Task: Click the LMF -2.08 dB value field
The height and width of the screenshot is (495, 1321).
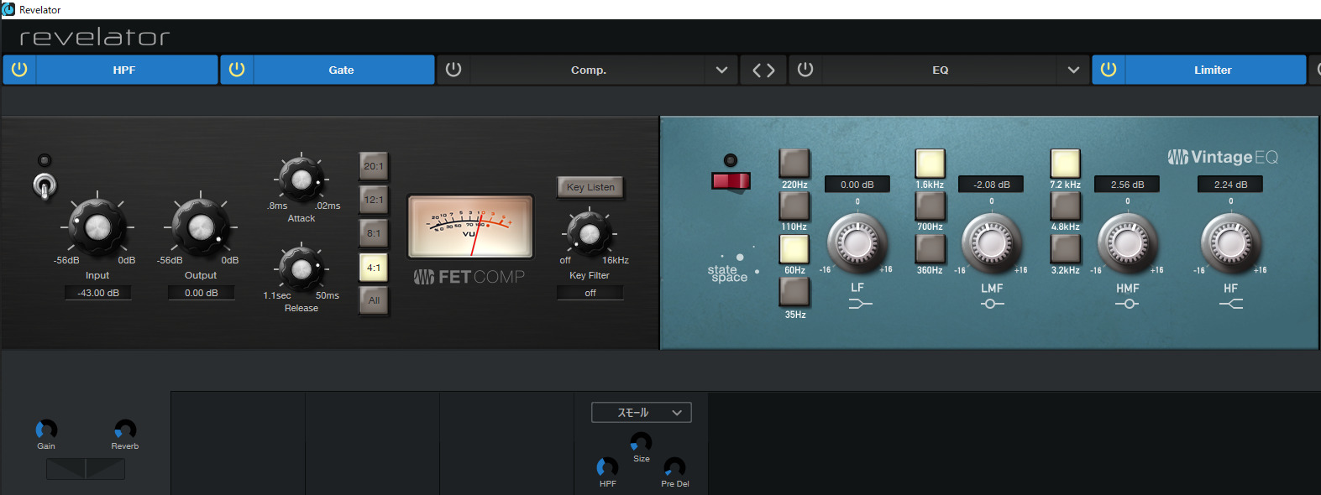Action: point(992,185)
